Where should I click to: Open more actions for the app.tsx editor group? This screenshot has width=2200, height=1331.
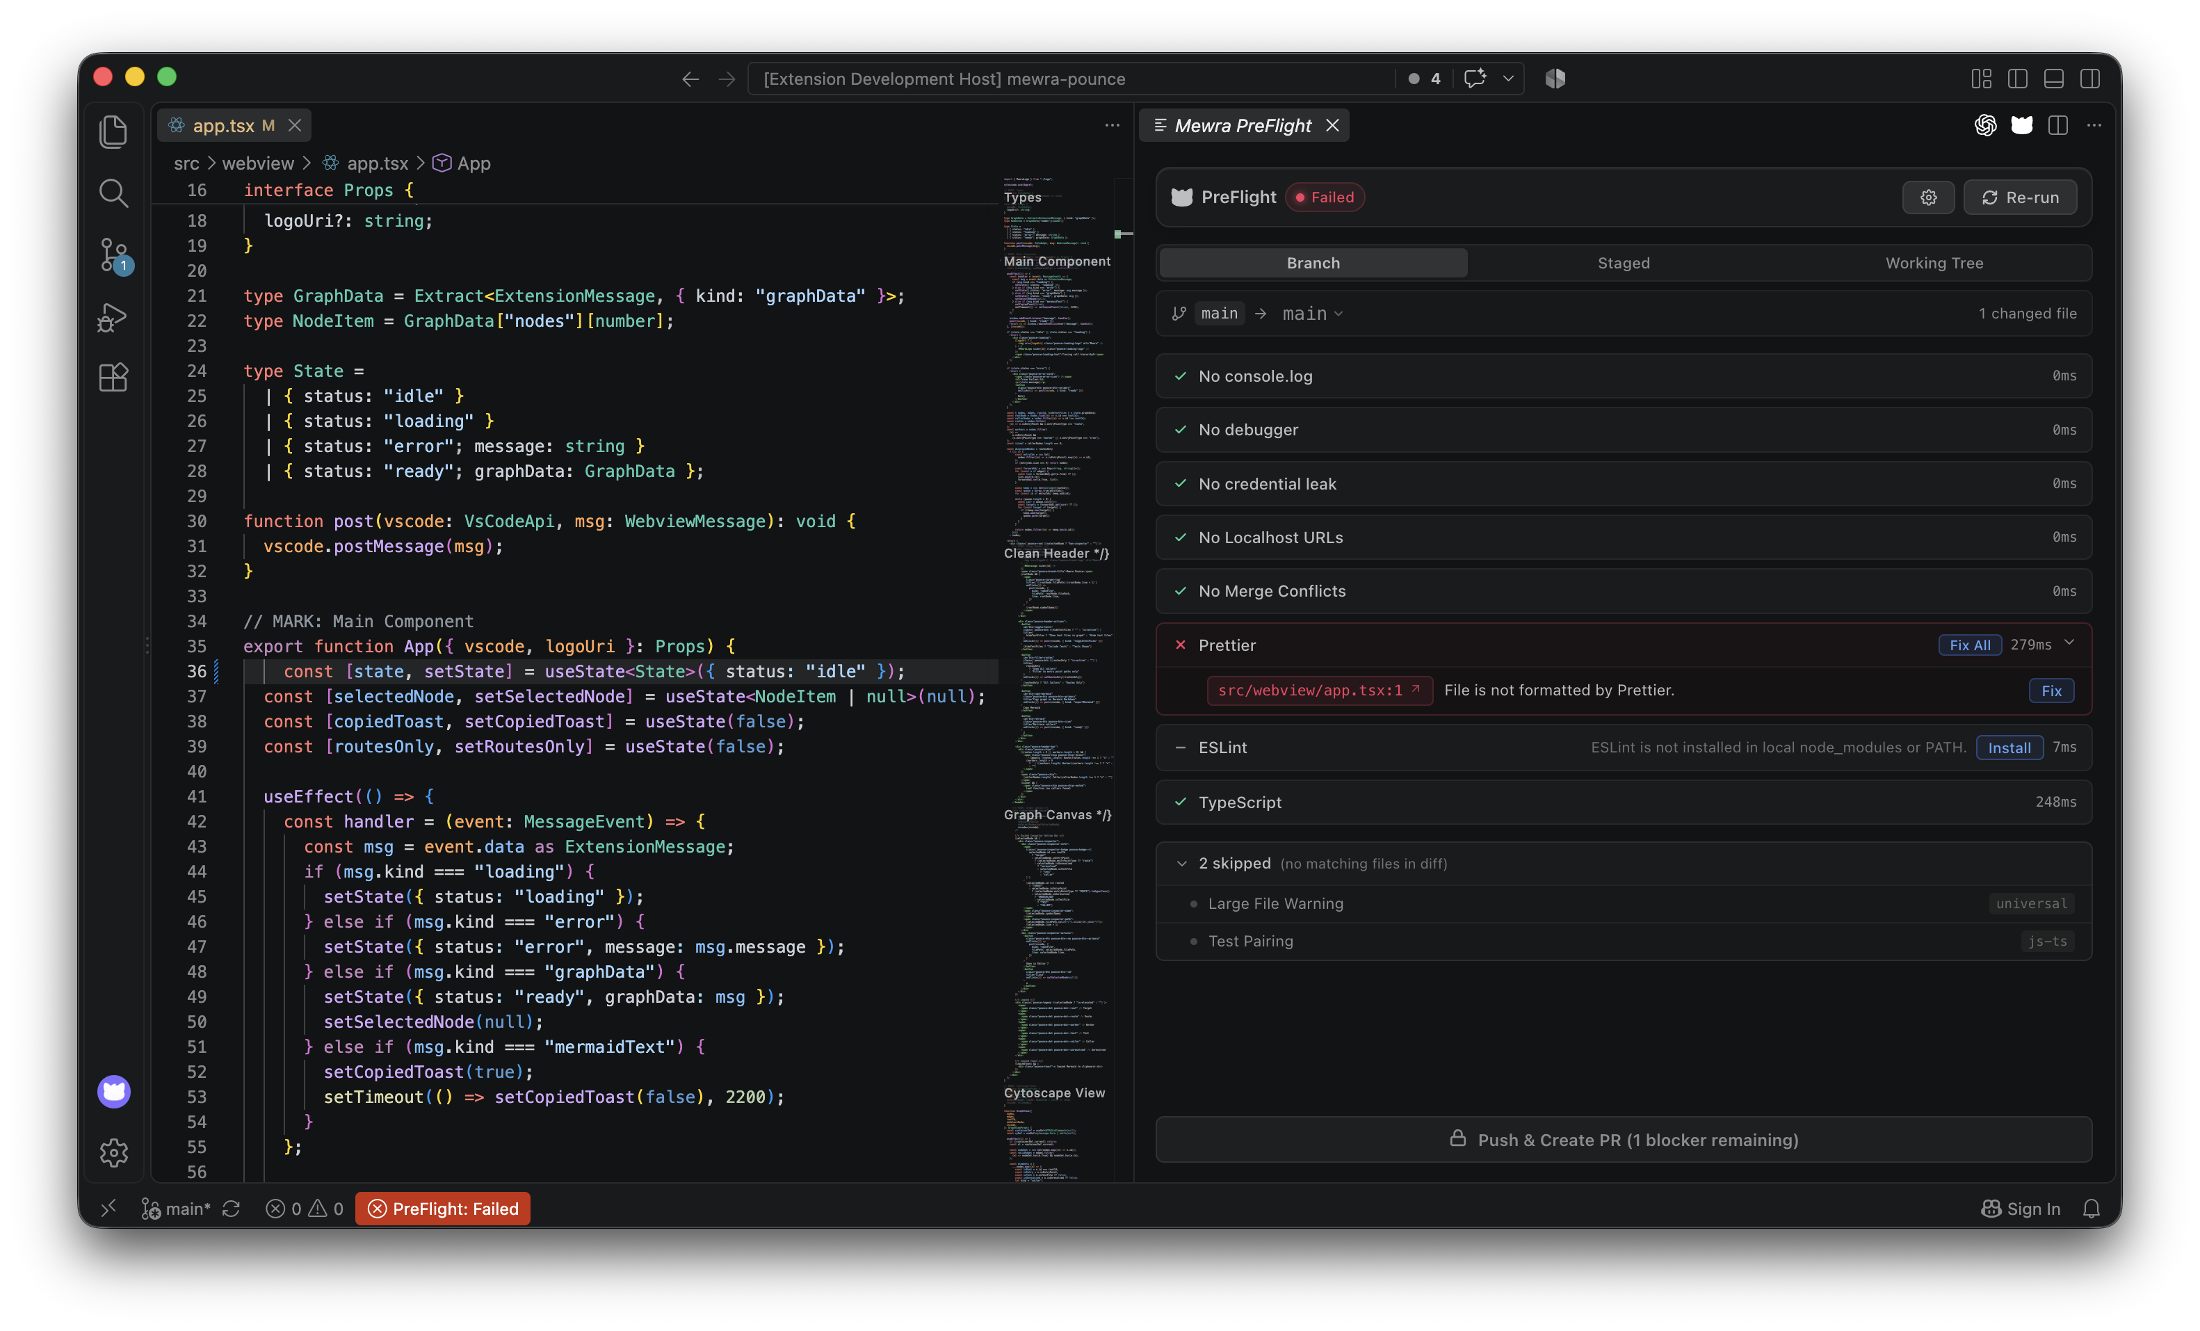(x=1112, y=125)
